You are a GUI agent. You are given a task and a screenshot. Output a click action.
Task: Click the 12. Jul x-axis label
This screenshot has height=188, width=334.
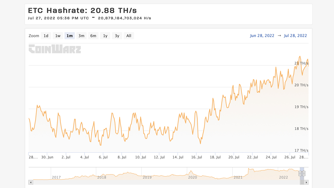click(159, 157)
